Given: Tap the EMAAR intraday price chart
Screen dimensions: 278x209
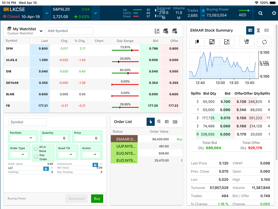Looking at the screenshot, I should click(224, 65).
